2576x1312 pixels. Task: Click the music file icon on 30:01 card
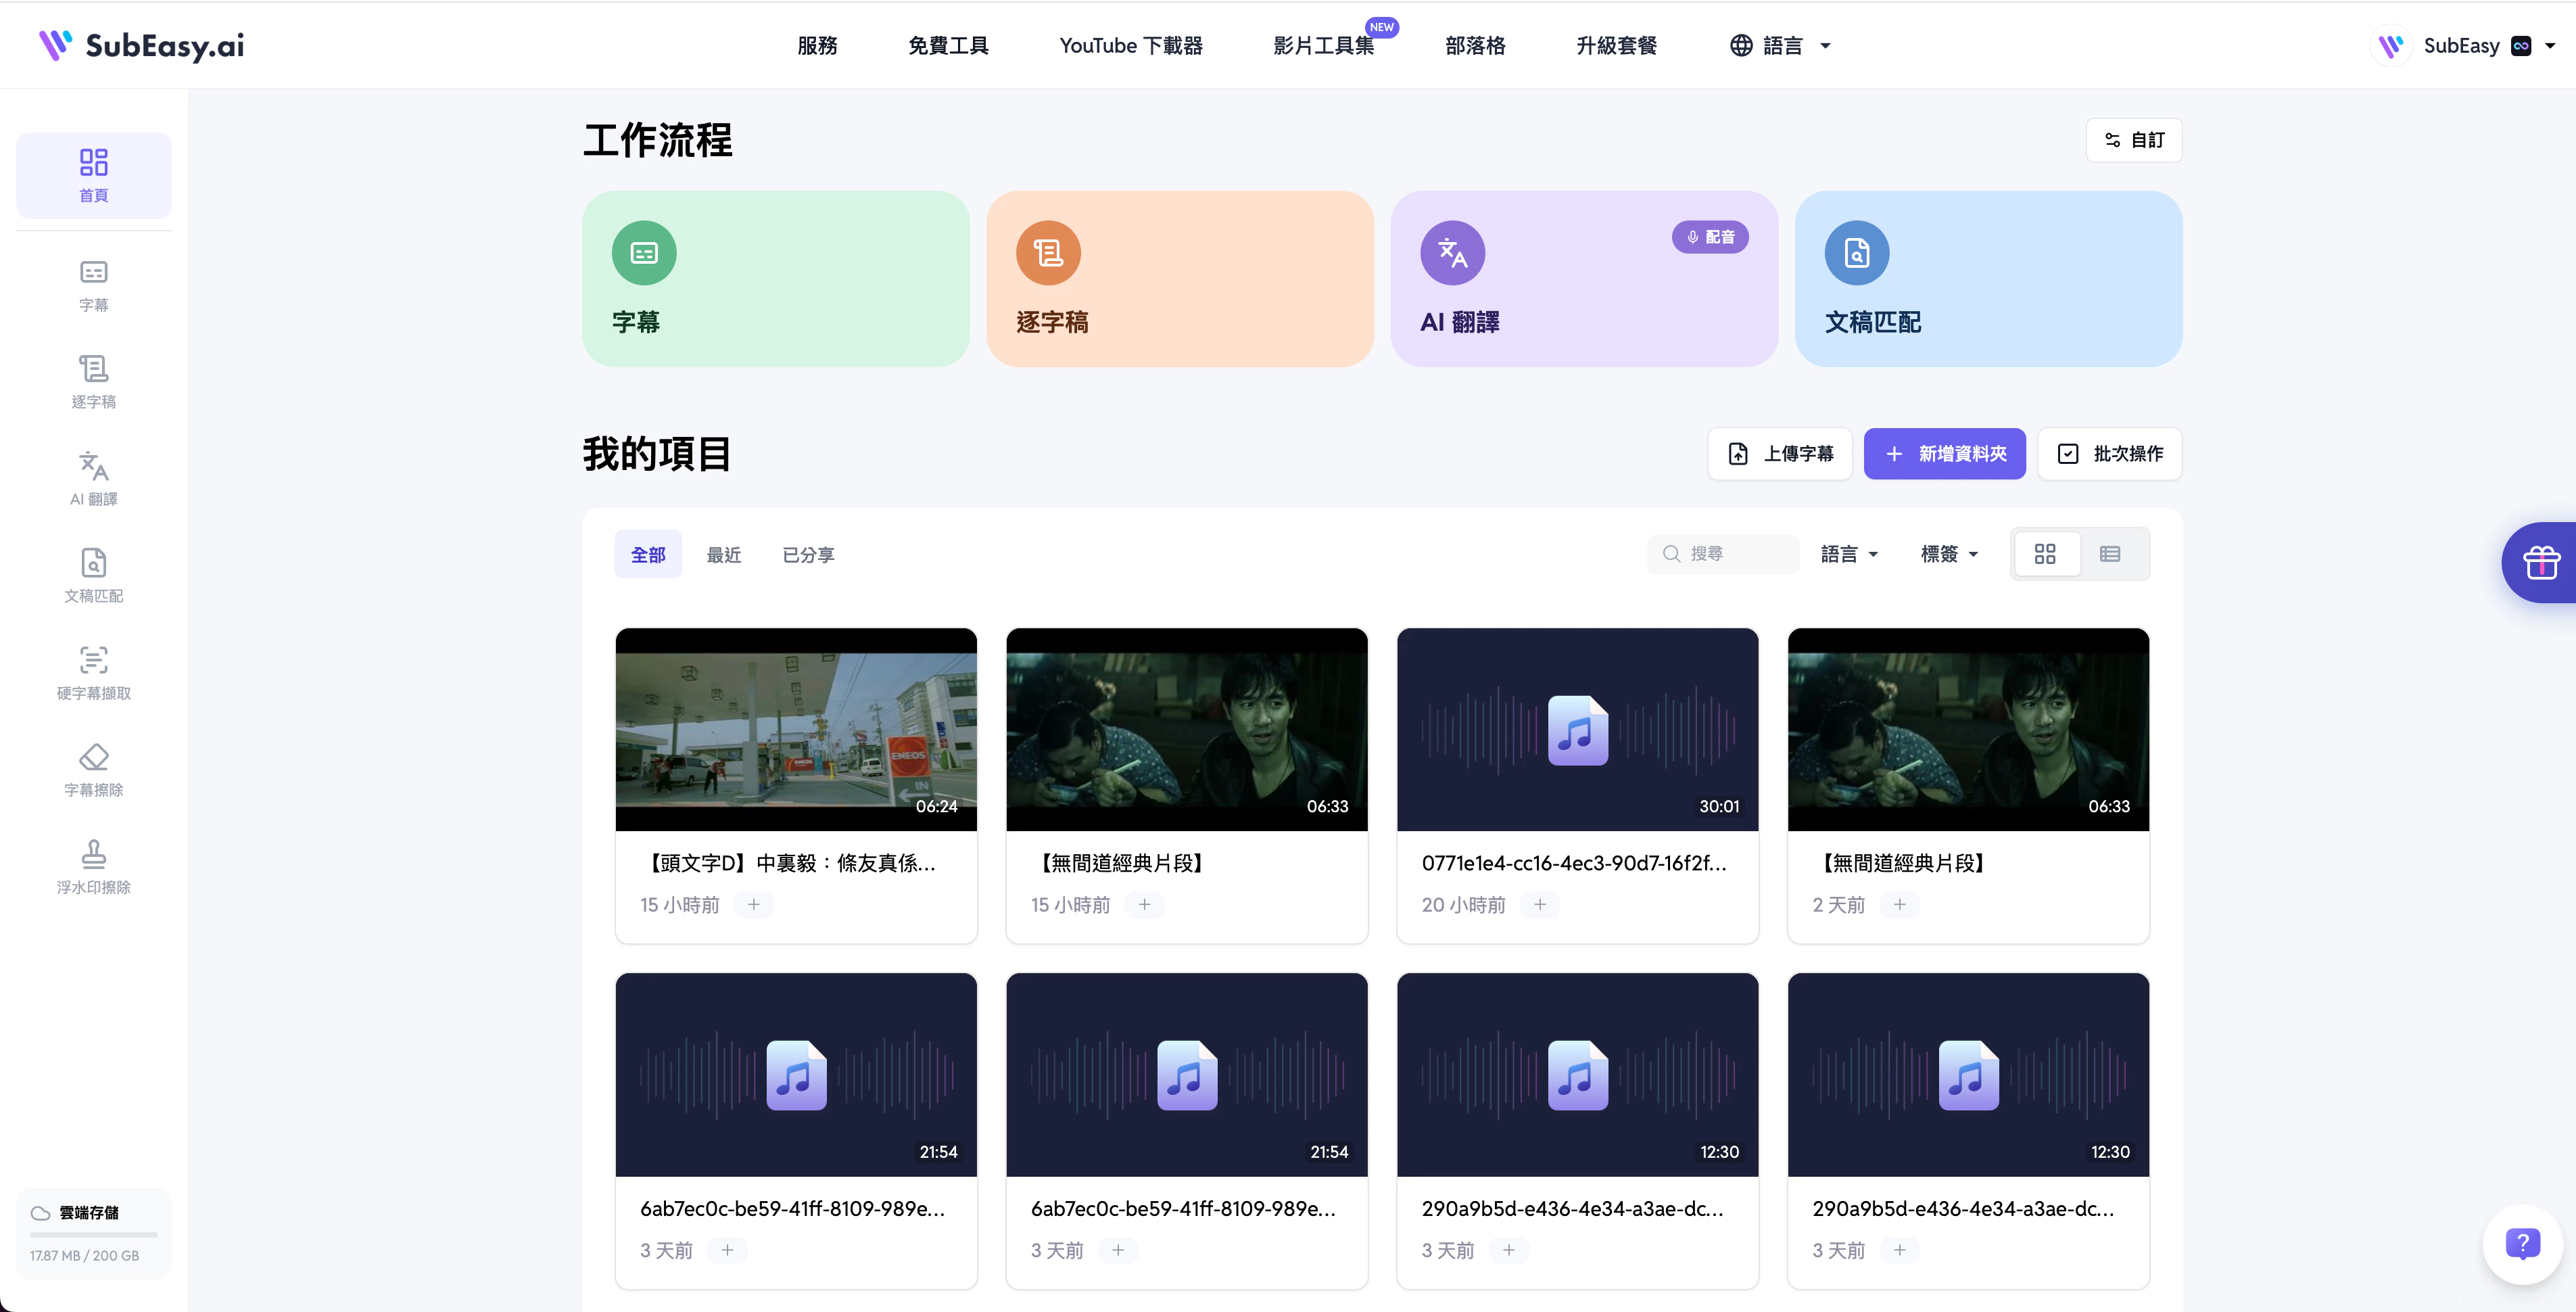(x=1578, y=730)
